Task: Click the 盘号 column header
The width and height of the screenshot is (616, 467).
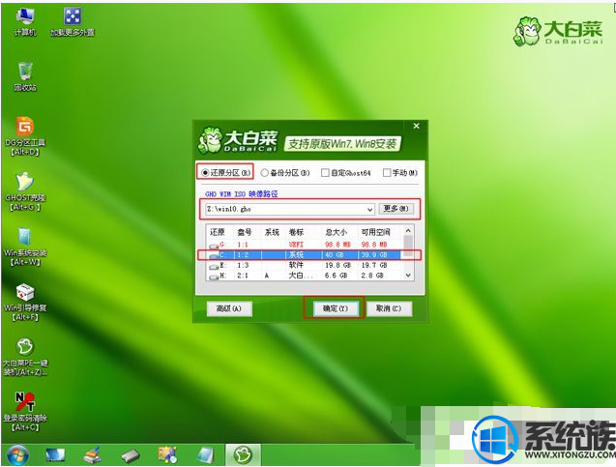Action: coord(245,232)
